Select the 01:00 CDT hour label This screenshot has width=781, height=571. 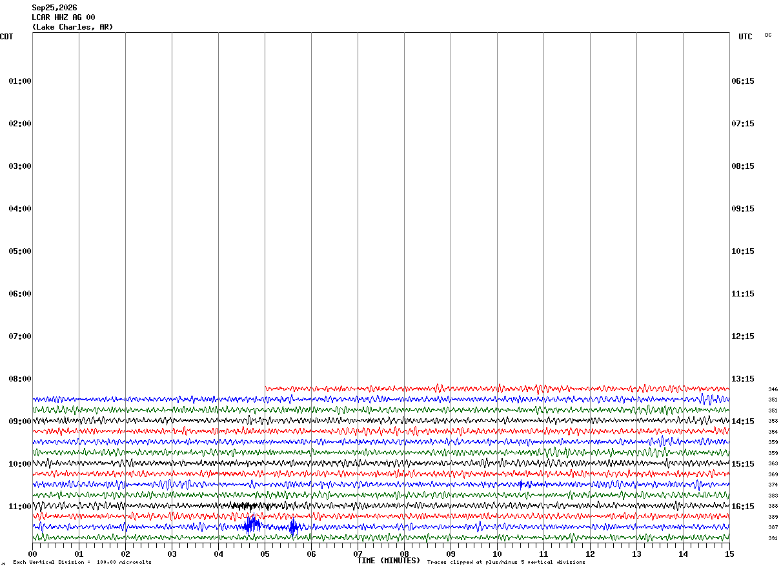pyautogui.click(x=20, y=81)
